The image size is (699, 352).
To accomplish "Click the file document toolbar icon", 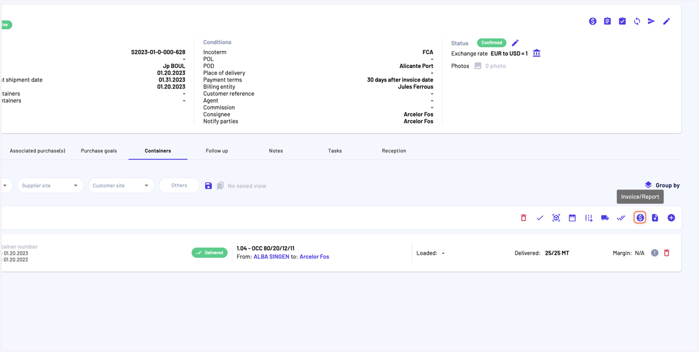I will point(655,218).
